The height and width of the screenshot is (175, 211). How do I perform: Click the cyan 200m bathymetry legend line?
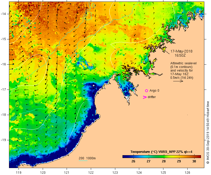83,161
